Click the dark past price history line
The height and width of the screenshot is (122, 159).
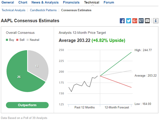pyautogui.click(x=84, y=81)
